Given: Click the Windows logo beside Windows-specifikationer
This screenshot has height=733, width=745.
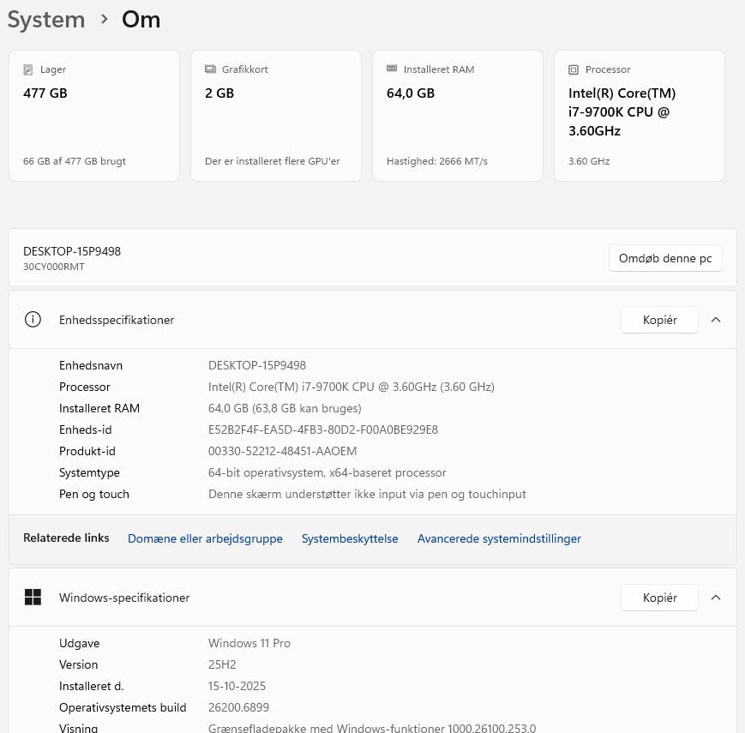Looking at the screenshot, I should pyautogui.click(x=33, y=598).
